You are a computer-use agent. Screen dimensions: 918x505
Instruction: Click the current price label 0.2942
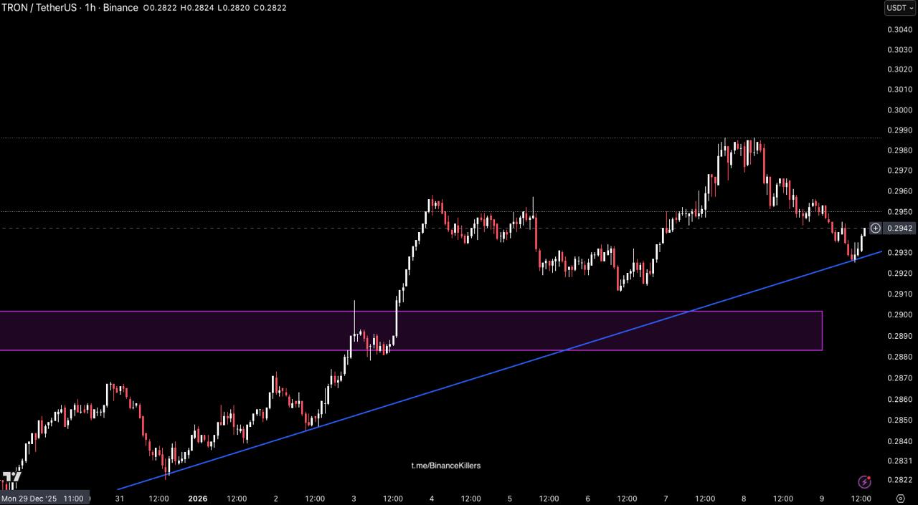900,229
